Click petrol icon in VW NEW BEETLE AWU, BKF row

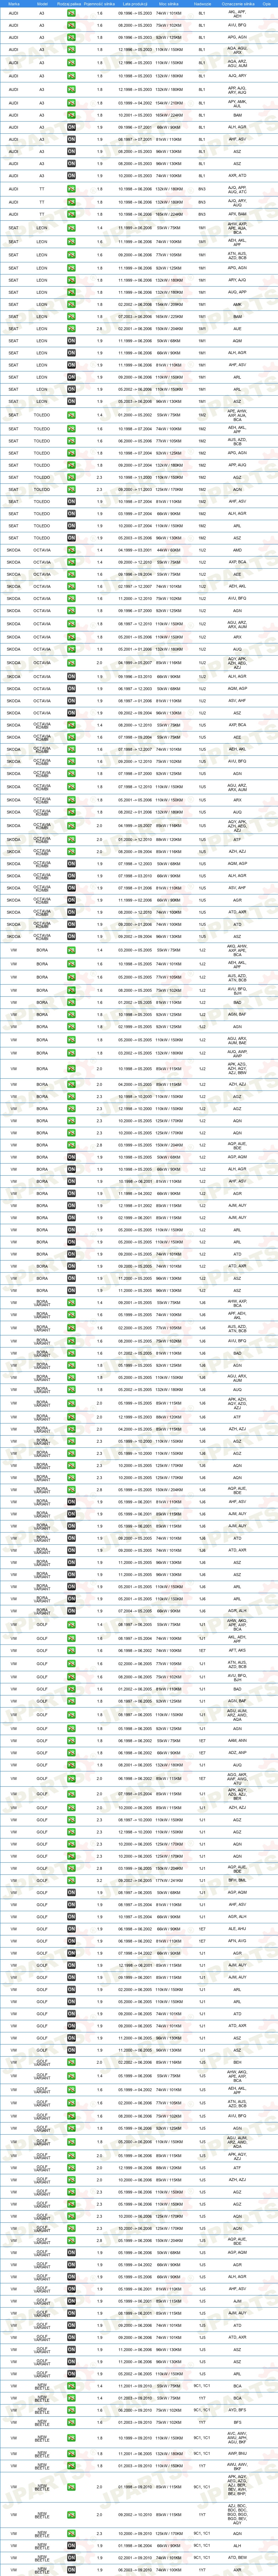[x=71, y=2465]
